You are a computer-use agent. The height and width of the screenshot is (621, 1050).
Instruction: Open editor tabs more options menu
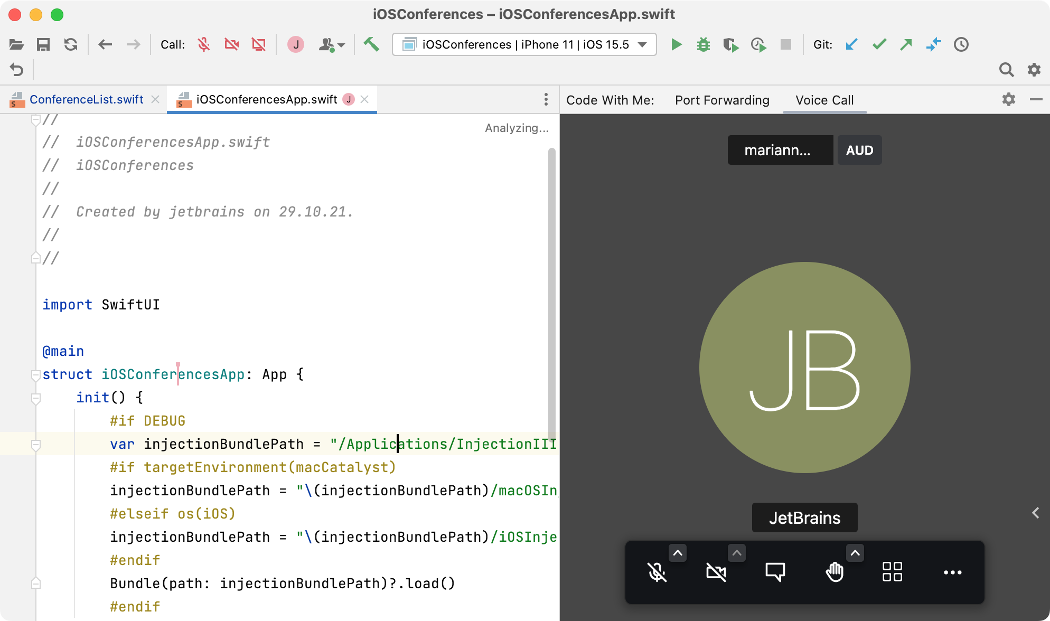tap(546, 99)
